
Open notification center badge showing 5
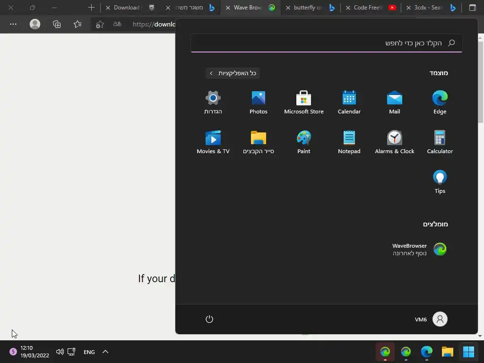click(x=13, y=352)
